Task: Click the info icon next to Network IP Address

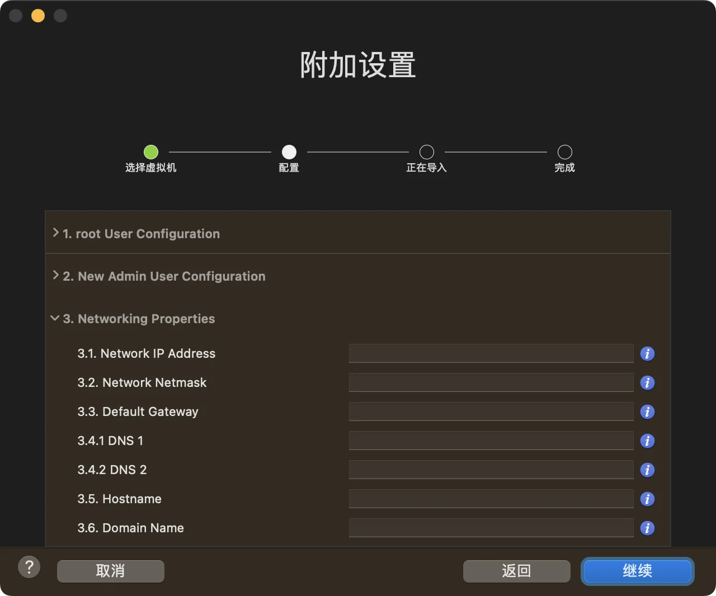Action: tap(647, 353)
